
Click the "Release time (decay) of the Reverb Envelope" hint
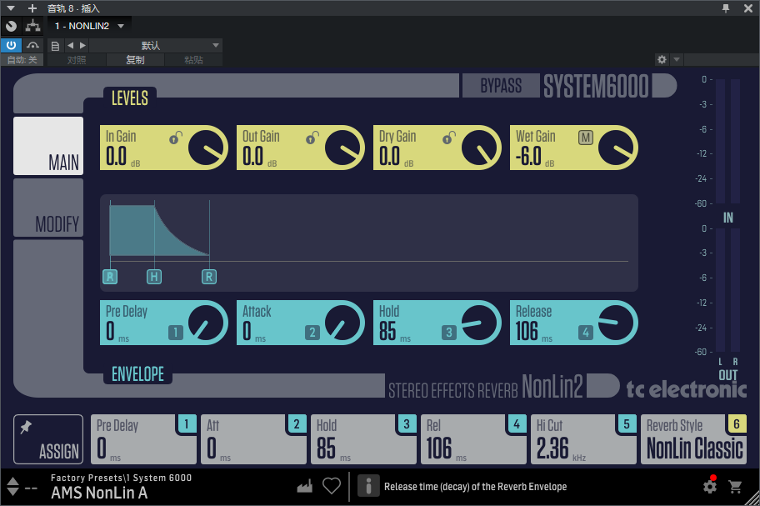pos(476,487)
